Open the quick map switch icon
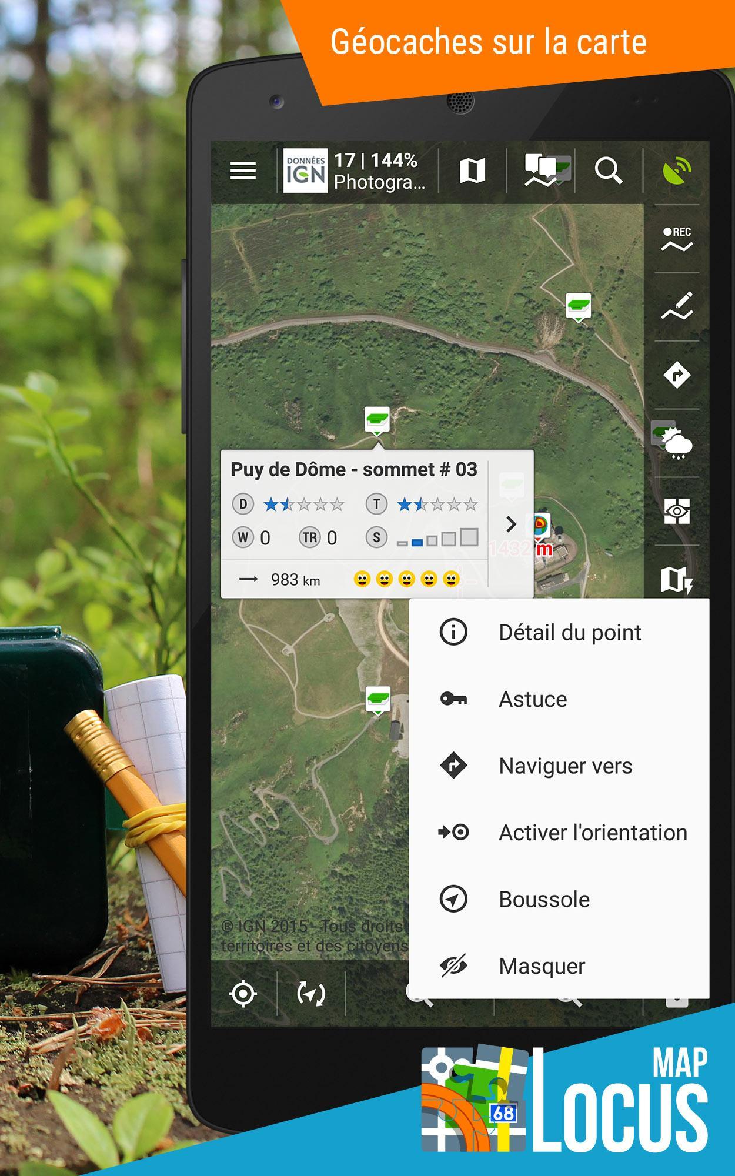This screenshot has width=735, height=1176. (677, 579)
